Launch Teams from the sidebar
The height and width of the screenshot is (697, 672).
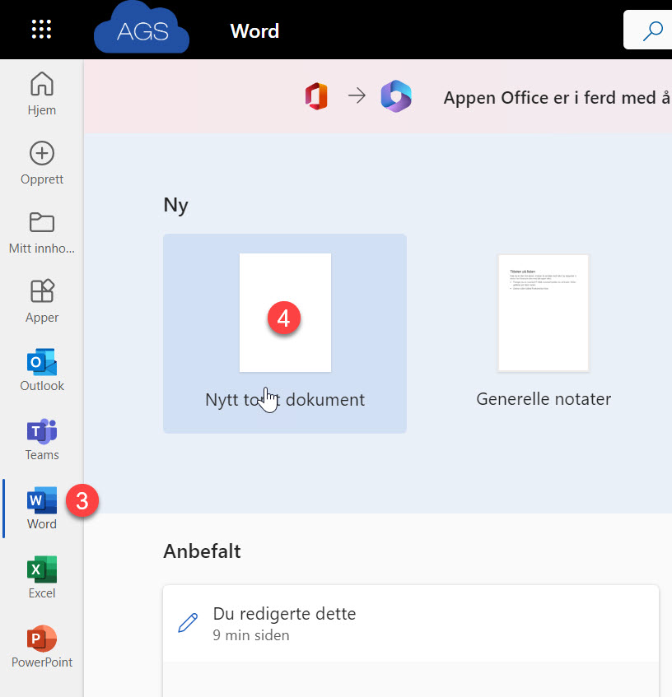[42, 439]
